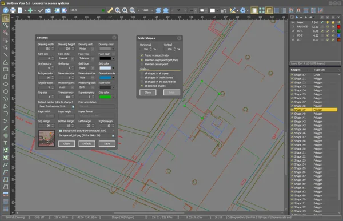Screen dimensions: 343x221
Task: Select Maintain origin point (left/top) option
Action: (x=142, y=60)
